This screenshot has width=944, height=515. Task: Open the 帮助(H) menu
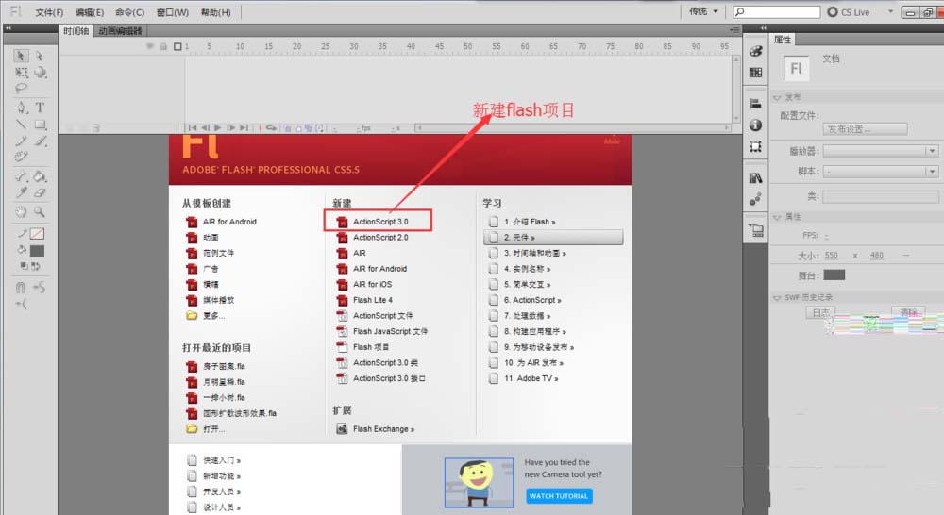tap(215, 12)
